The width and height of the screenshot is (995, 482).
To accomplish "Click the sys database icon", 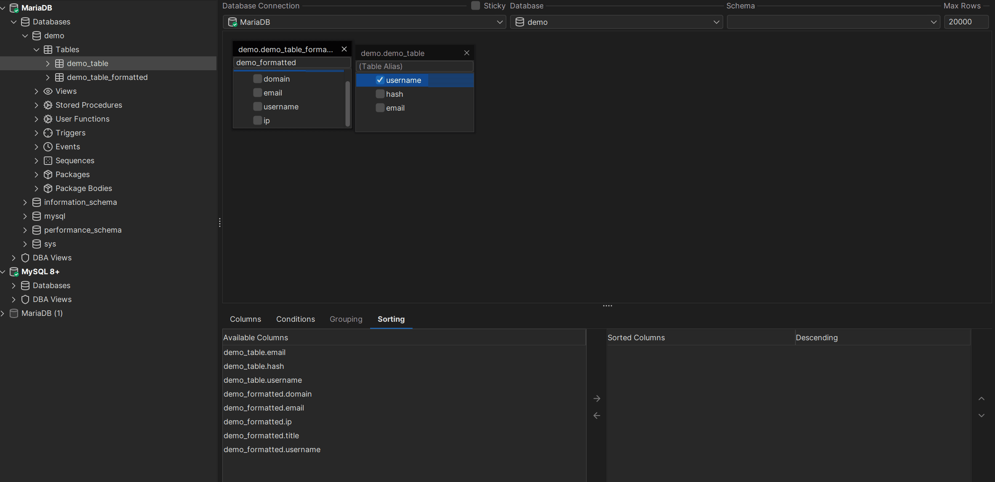I will [37, 244].
